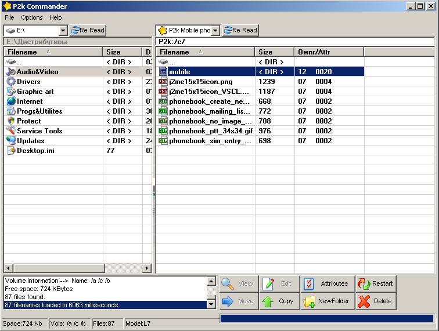The image size is (439, 331).
Task: Click the Graphic art folder icon
Action: pyautogui.click(x=11, y=91)
